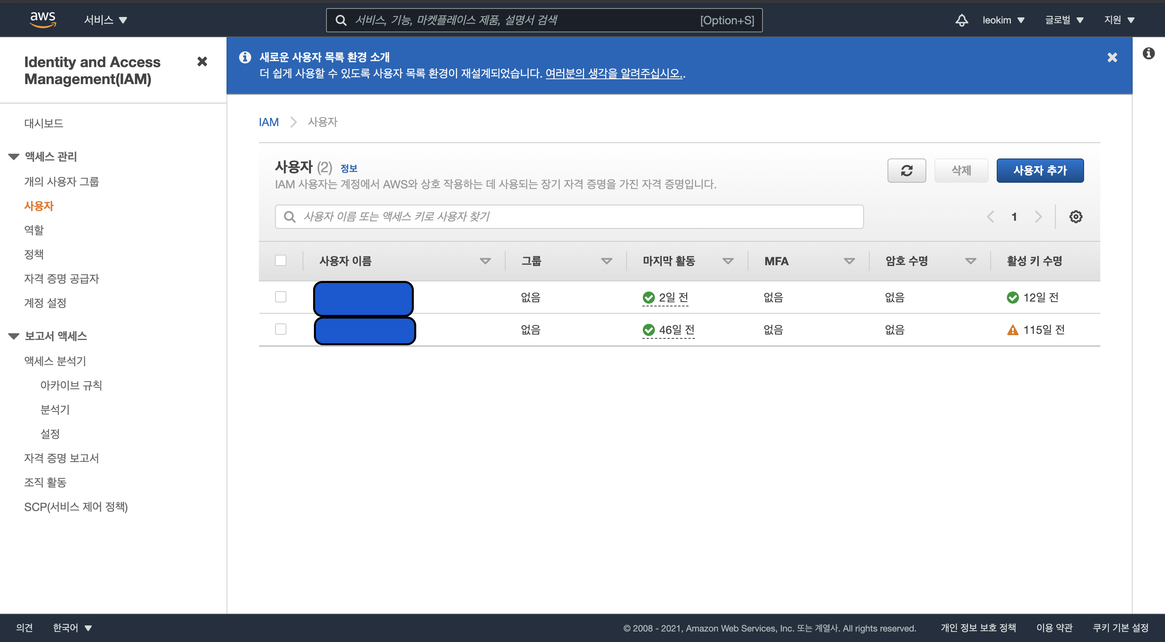Image resolution: width=1165 pixels, height=642 pixels.
Task: Sort by 그룹 column arrow
Action: (x=606, y=261)
